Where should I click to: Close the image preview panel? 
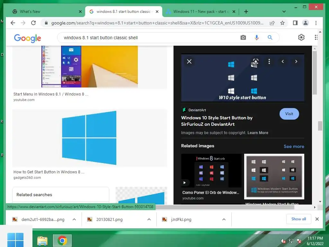click(189, 61)
